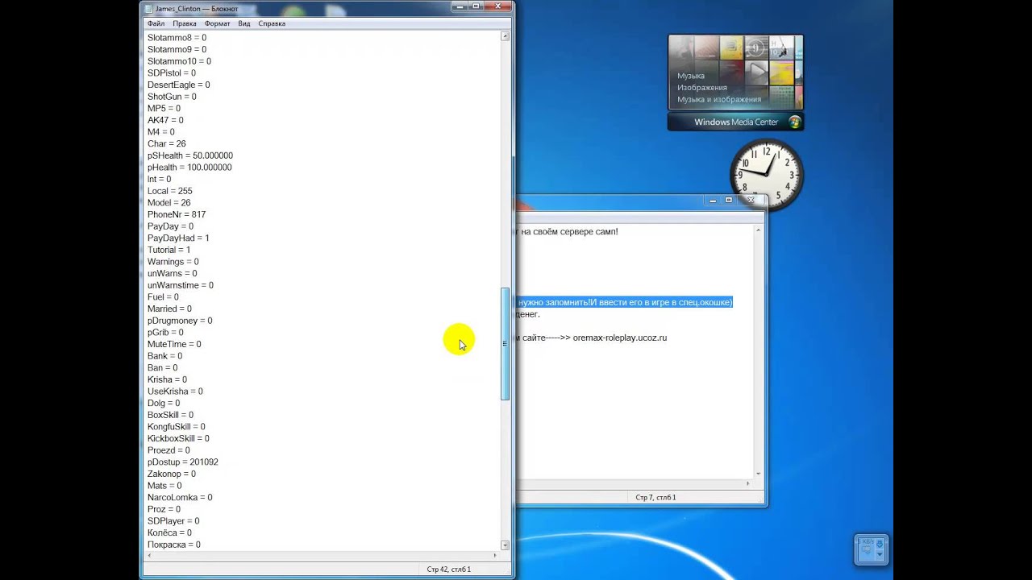
Task: Click the Windows Media Center green logo icon
Action: [x=794, y=122]
